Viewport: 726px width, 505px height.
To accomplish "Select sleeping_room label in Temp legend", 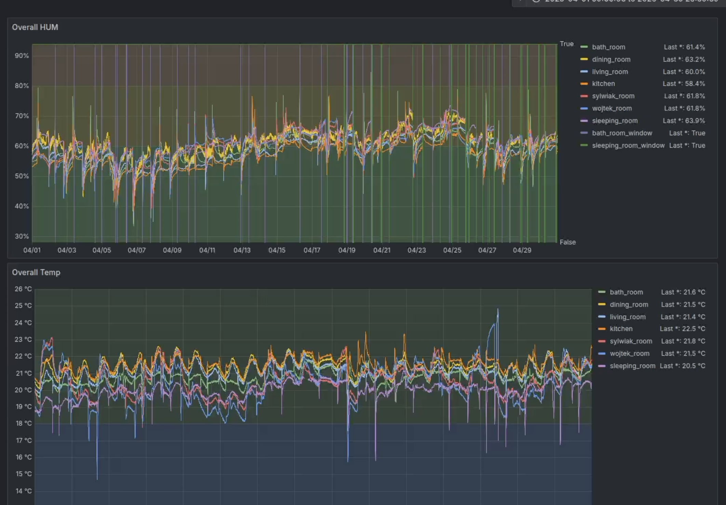I will tap(632, 366).
